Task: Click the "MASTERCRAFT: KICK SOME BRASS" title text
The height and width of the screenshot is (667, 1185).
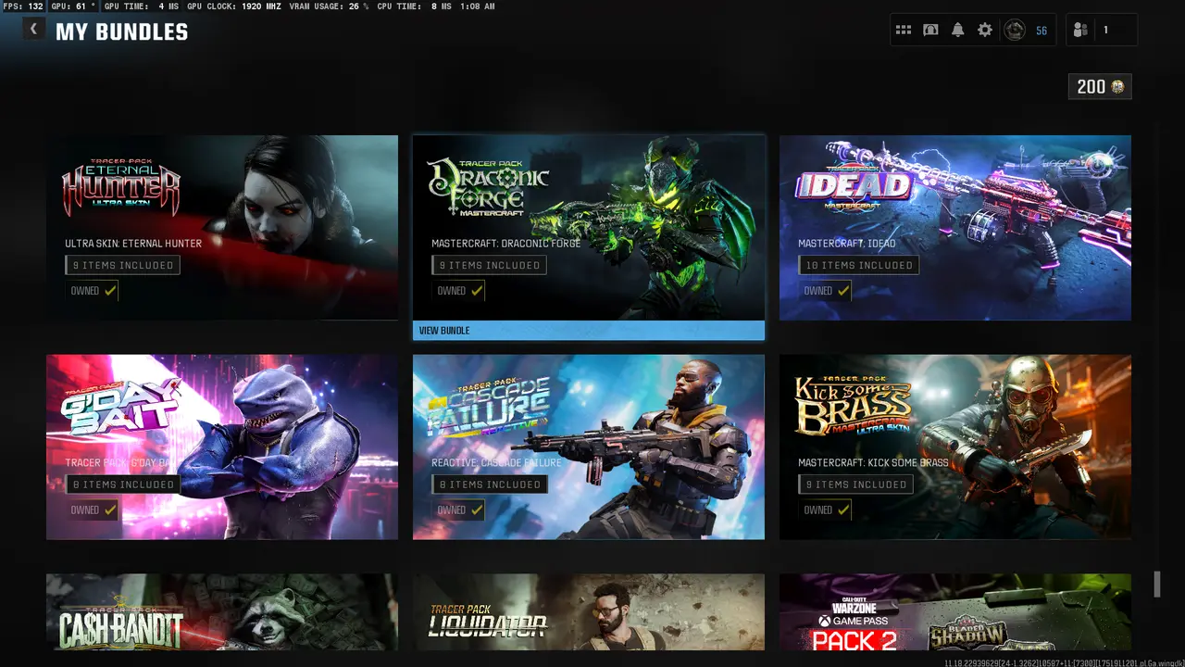Action: pos(873,462)
